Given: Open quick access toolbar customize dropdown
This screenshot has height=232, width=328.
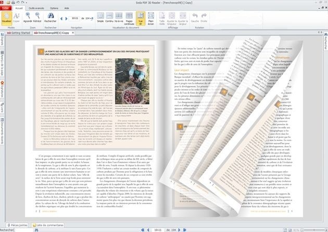Looking at the screenshot, I should (27, 3).
